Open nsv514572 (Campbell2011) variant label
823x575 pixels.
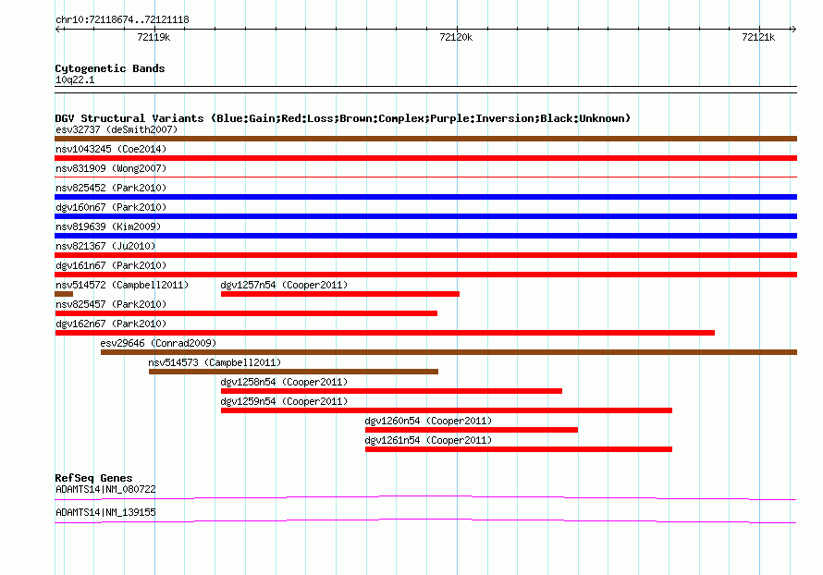pos(122,285)
